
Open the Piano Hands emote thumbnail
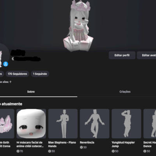pos(63,124)
